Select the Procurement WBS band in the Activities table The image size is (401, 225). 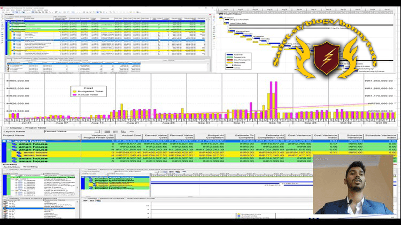[106, 26]
